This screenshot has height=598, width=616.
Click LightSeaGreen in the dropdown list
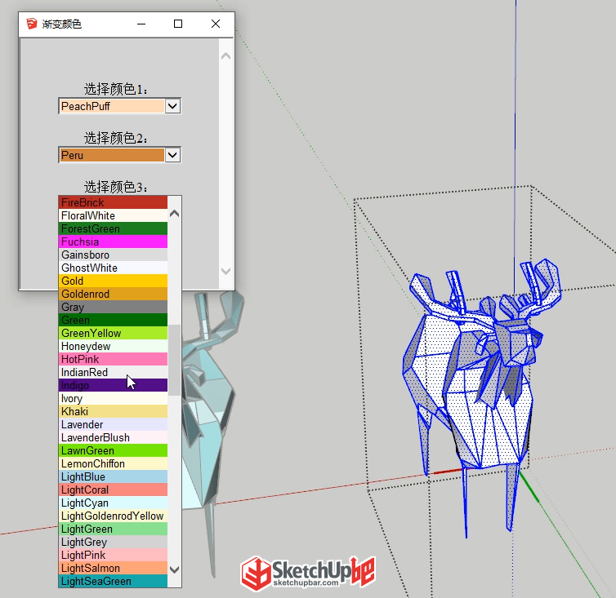click(113, 581)
